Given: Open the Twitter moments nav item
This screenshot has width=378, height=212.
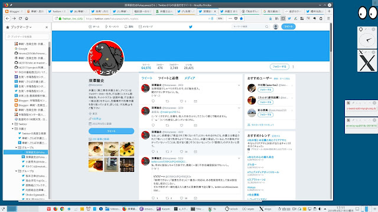Looking at the screenshot, I should (x=112, y=26).
